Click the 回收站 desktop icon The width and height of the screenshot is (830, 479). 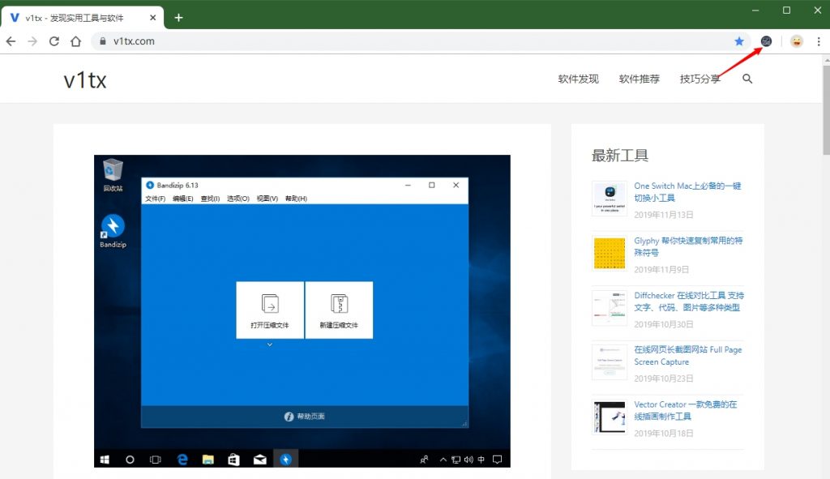click(x=113, y=175)
